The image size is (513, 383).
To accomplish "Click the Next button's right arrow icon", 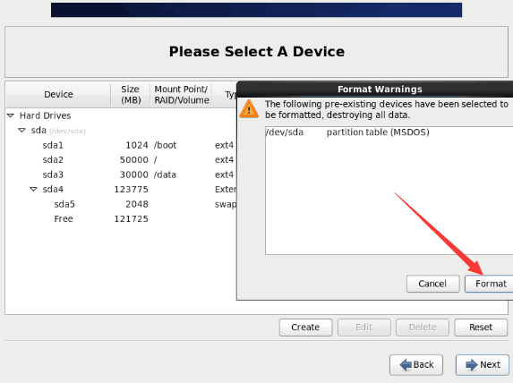I will 472,364.
